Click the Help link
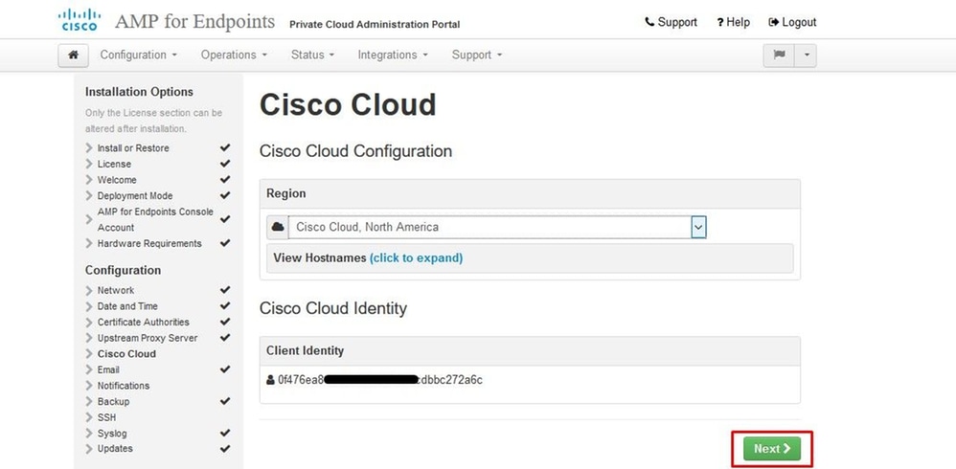Viewport: 956px width, 469px height. coord(734,22)
